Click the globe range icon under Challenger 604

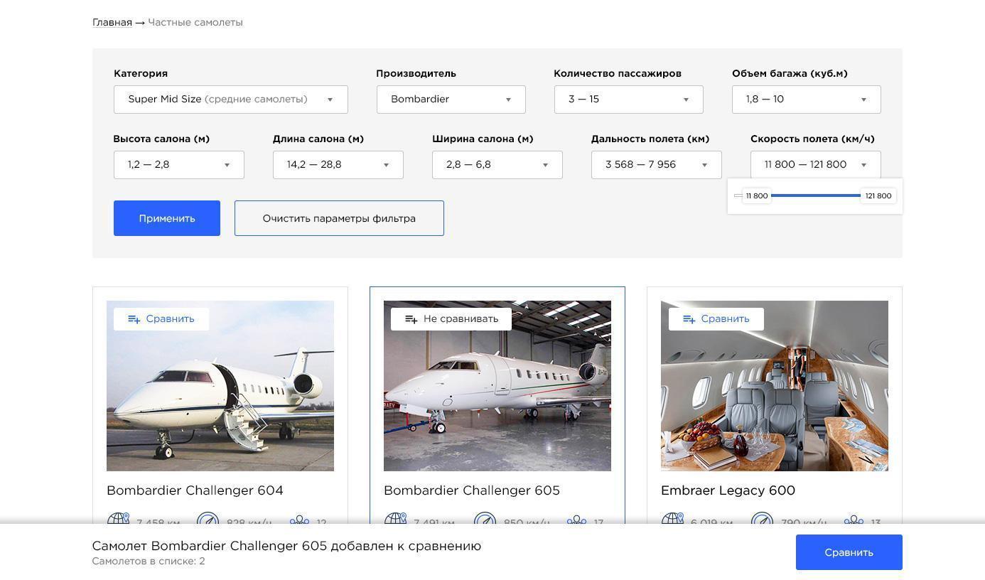tap(118, 520)
